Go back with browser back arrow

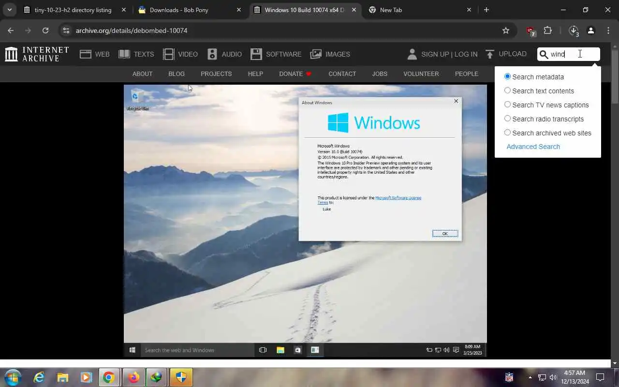coord(11,30)
